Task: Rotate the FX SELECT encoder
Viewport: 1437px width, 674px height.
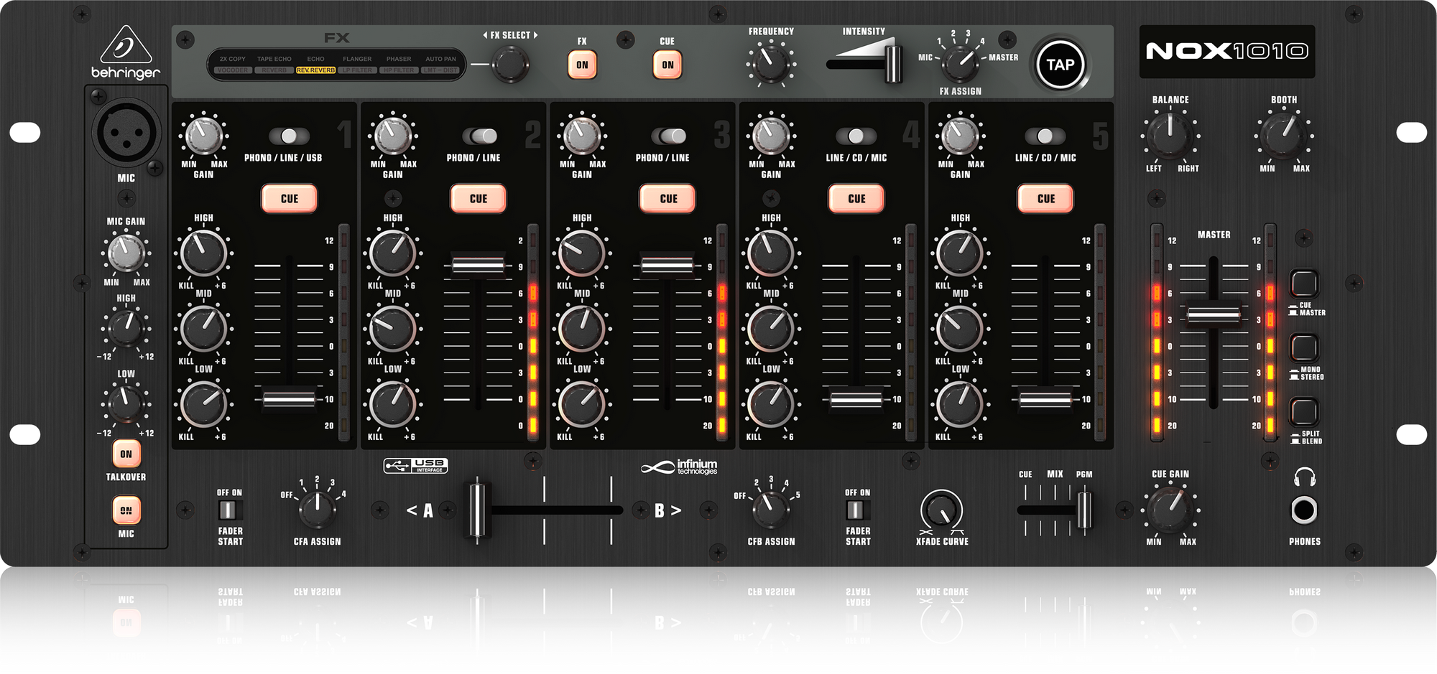Action: 509,64
